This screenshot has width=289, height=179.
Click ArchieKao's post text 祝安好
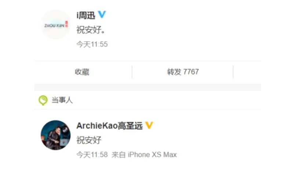pos(89,140)
